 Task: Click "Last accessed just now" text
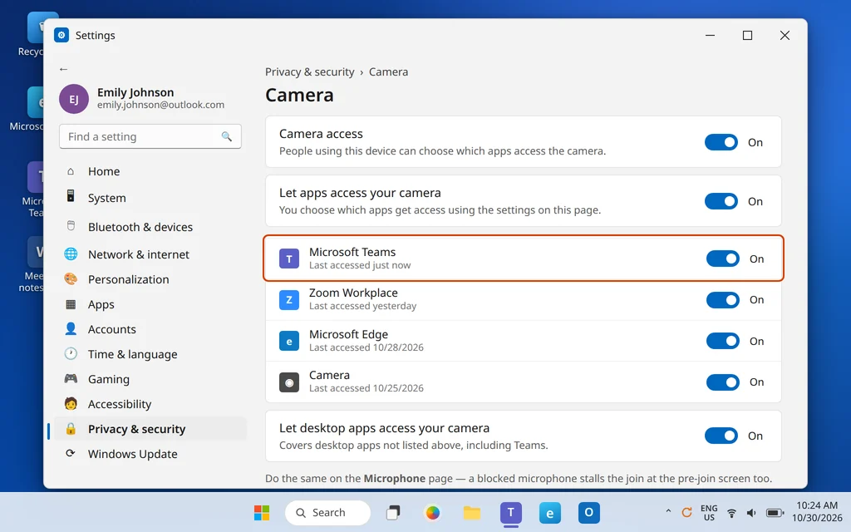point(360,265)
